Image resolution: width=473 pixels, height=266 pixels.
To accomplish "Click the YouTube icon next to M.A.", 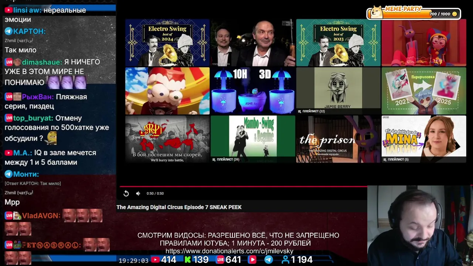I will tap(8, 153).
